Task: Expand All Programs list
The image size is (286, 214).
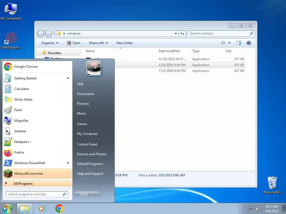Action: point(37,183)
